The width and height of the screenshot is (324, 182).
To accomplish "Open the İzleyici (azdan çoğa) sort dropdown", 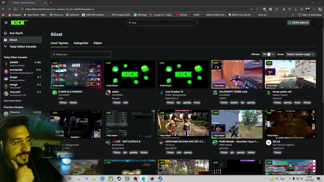I will point(300,54).
